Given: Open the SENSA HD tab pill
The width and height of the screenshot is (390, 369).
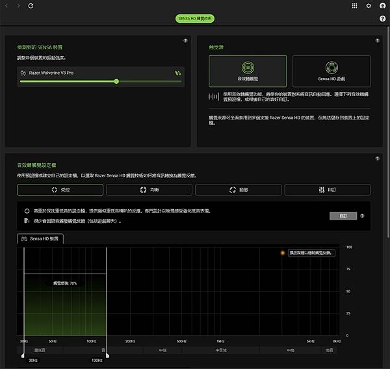Looking at the screenshot, I should pyautogui.click(x=195, y=18).
